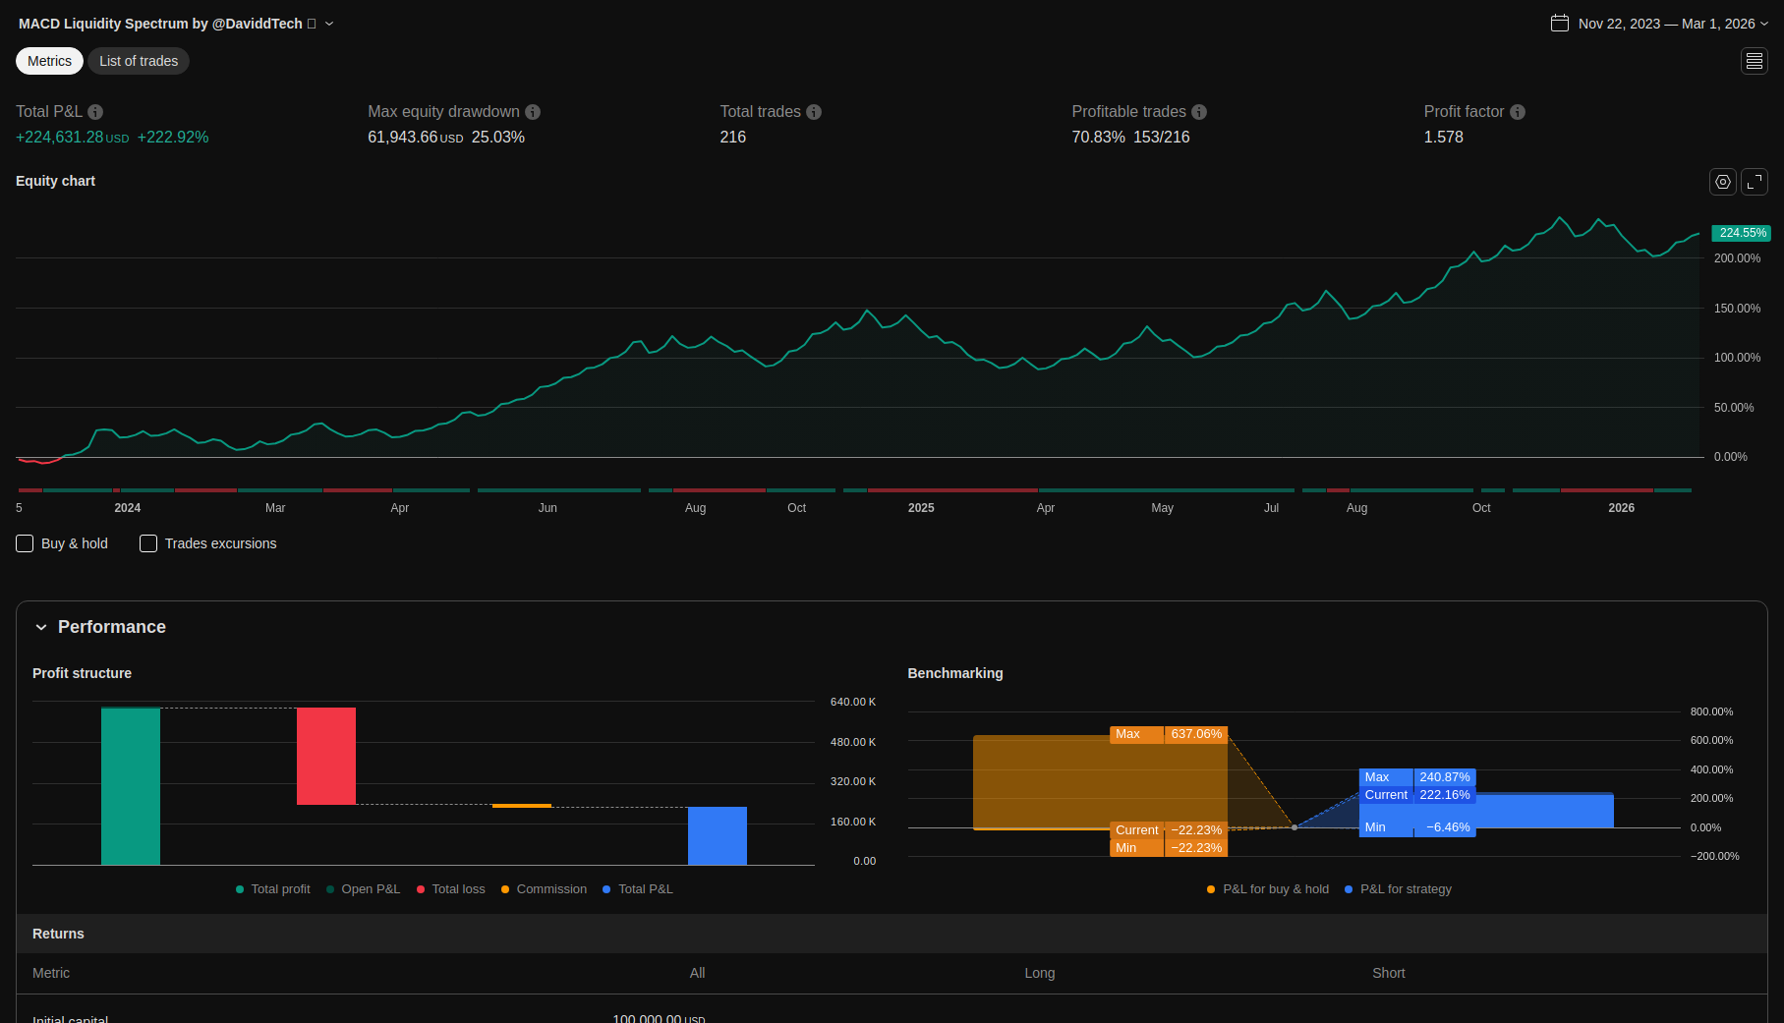
Task: Switch to the List of trades tab
Action: [139, 61]
